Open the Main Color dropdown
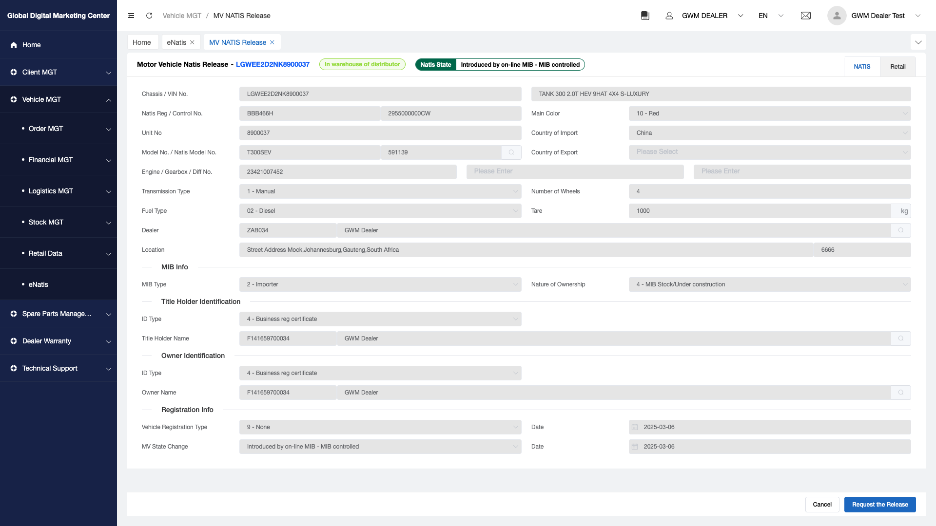This screenshot has width=936, height=526. pos(769,113)
